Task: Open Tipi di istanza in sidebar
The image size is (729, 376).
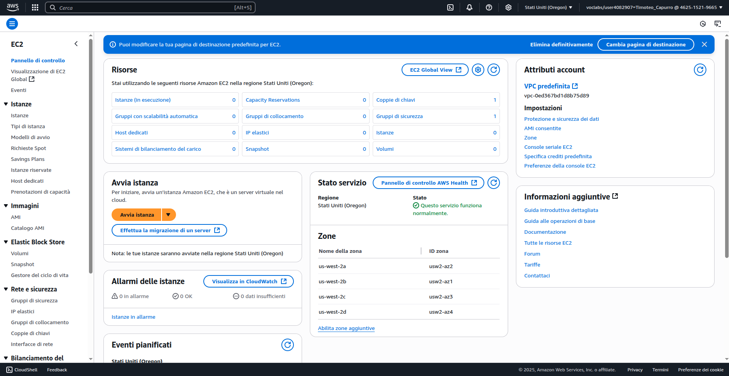Action: click(28, 126)
